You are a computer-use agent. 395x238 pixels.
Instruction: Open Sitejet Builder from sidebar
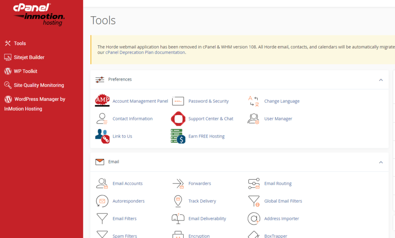click(29, 57)
